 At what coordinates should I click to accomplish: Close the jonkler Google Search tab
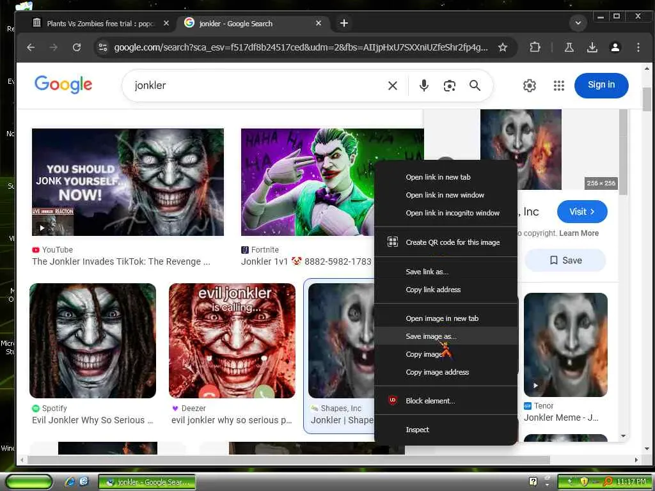coord(319,24)
